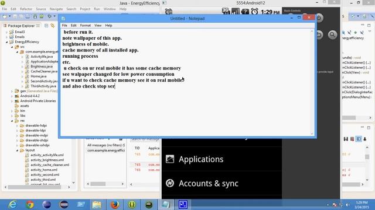Select Brightness.java in Package Explorer
This screenshot has width=375, height=210.
coord(42,66)
